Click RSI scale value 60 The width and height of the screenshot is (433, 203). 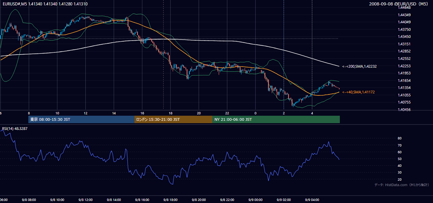point(400,152)
